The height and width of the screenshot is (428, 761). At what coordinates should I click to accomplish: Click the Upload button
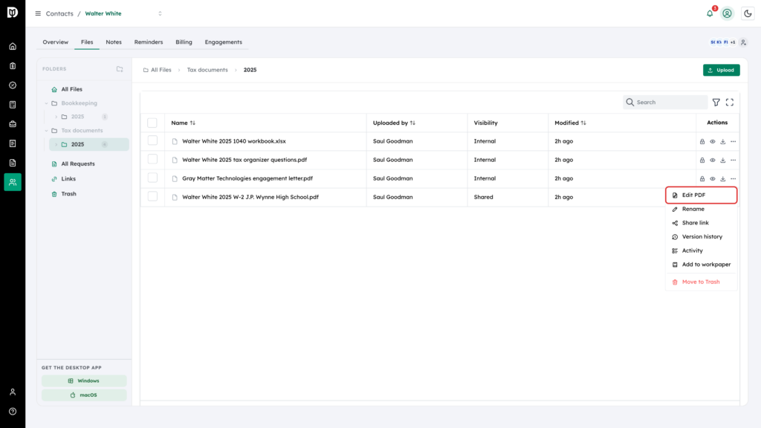point(721,70)
